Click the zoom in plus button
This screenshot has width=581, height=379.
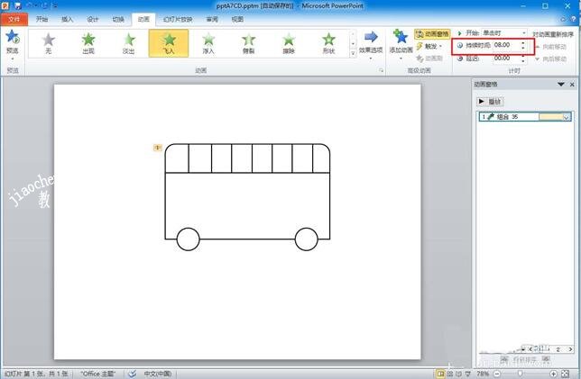553,374
